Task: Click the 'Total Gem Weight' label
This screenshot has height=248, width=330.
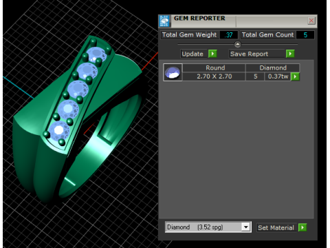Action: click(190, 35)
